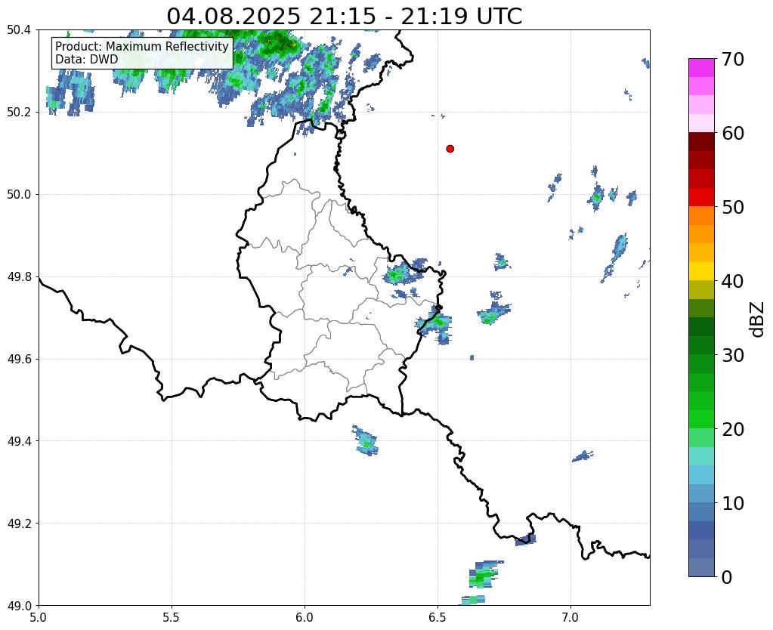Click the longitude tick label 6.0

tap(305, 617)
